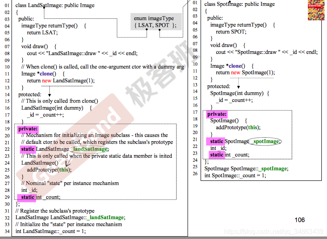Click comment 'This is only called from clone()'
Image resolution: width=327 pixels, height=239 pixels.
tap(60, 101)
